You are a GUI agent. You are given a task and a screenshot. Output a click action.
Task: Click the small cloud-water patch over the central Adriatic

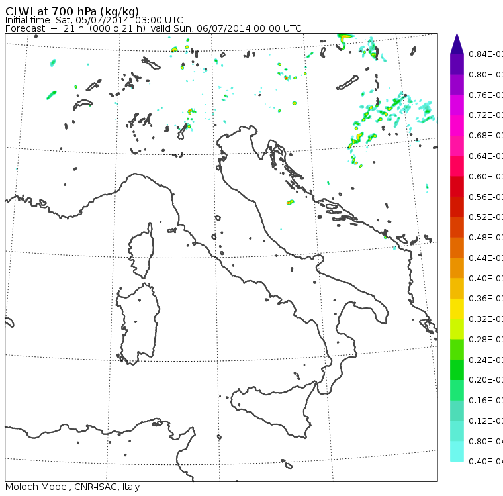291,202
